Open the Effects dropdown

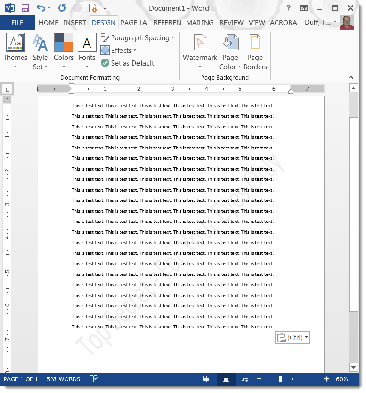120,51
